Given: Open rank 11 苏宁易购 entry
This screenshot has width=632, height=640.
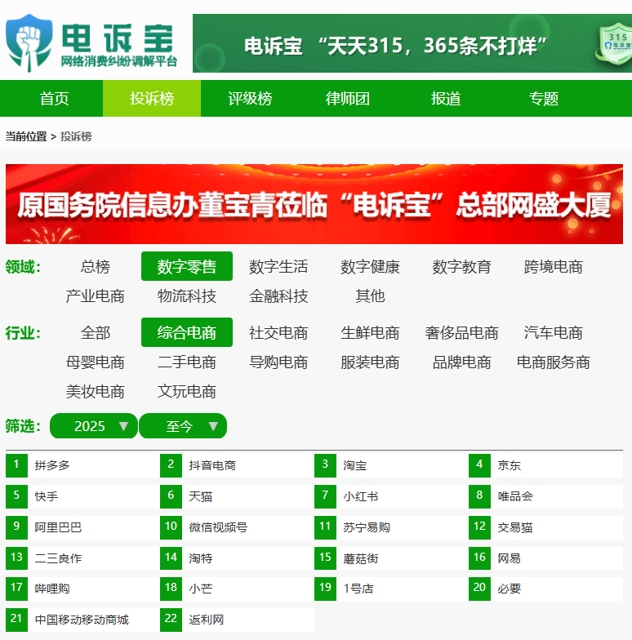Looking at the screenshot, I should pos(391,527).
